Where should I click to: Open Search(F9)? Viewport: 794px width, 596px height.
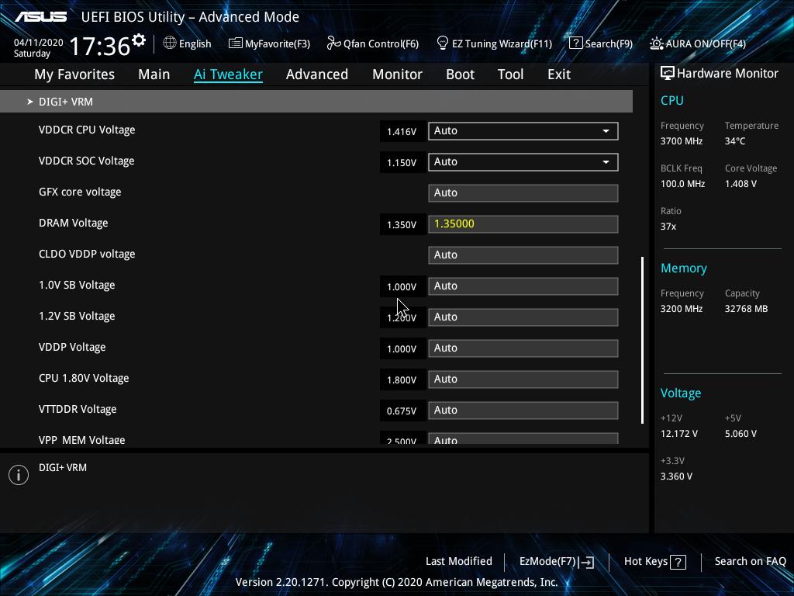(601, 43)
